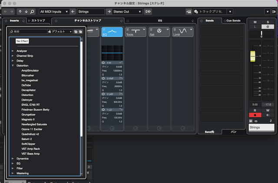
Task: Solo the Strings channel
Action: (x=268, y=21)
